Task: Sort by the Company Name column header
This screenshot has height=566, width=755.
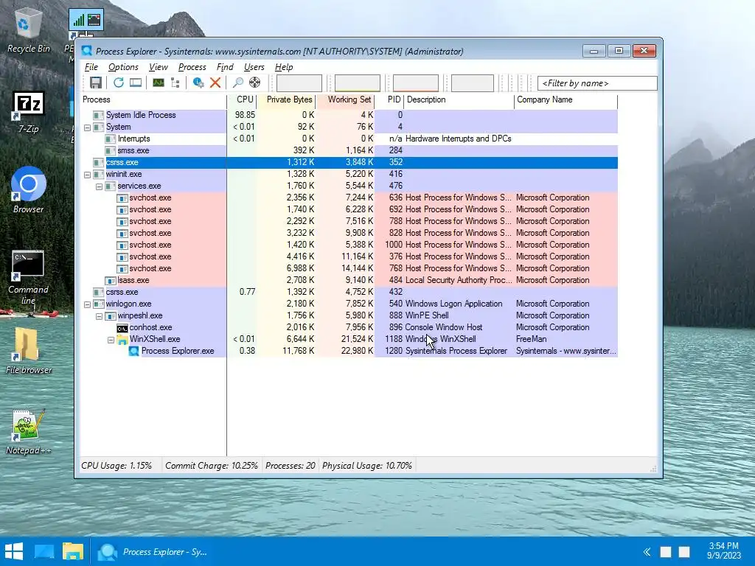Action: (566, 100)
